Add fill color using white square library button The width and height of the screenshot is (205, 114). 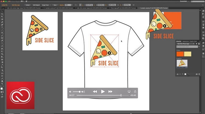click(x=185, y=74)
